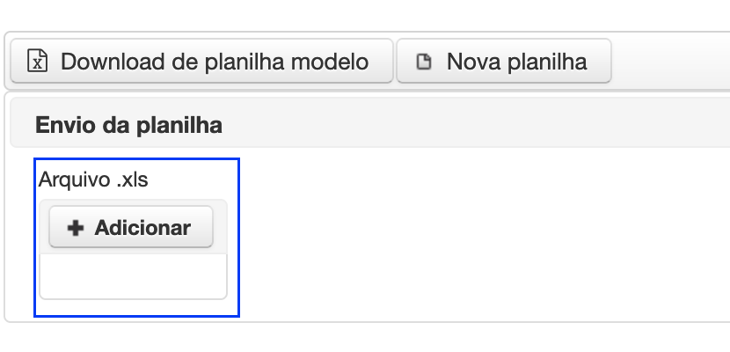The width and height of the screenshot is (730, 352).
Task: Click the bold 'Adicionar' text
Action: [142, 228]
